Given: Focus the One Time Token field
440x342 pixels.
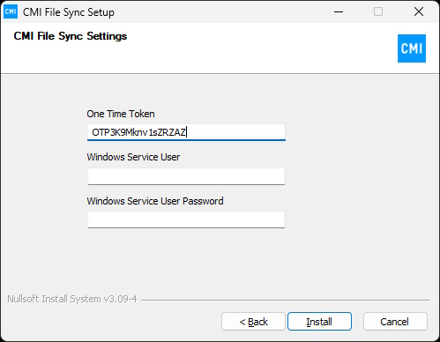Looking at the screenshot, I should point(186,132).
